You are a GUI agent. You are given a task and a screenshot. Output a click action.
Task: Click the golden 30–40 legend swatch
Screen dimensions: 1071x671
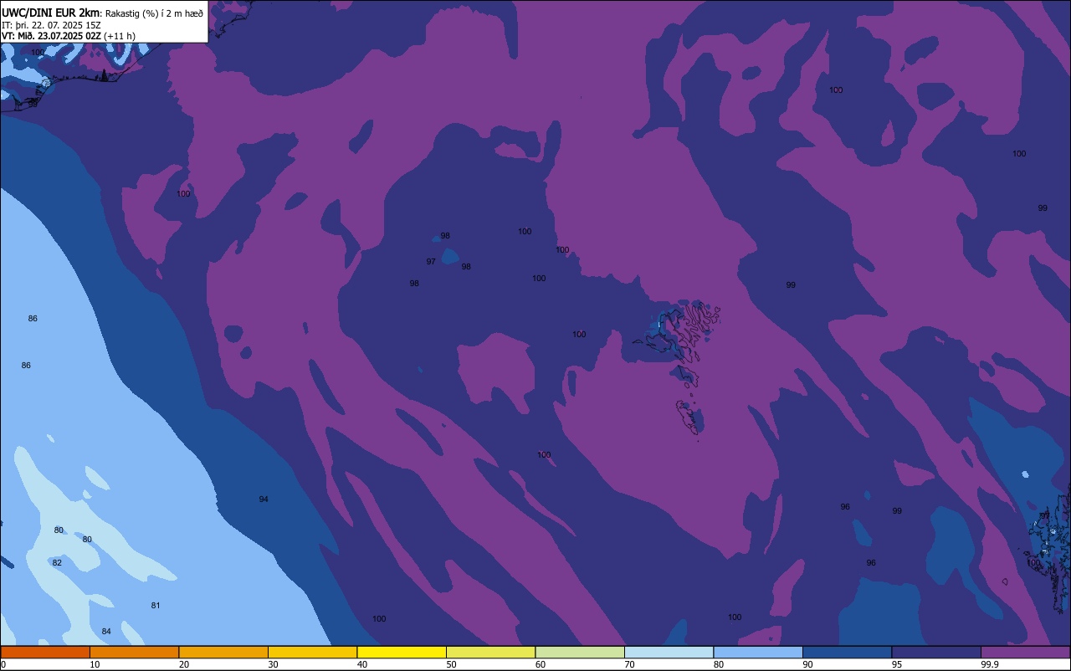coord(312,652)
